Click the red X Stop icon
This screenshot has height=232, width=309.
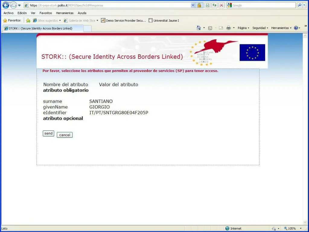coord(221,5)
